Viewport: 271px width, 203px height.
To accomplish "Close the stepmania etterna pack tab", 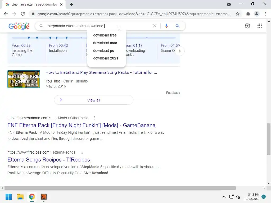I will (61, 4).
